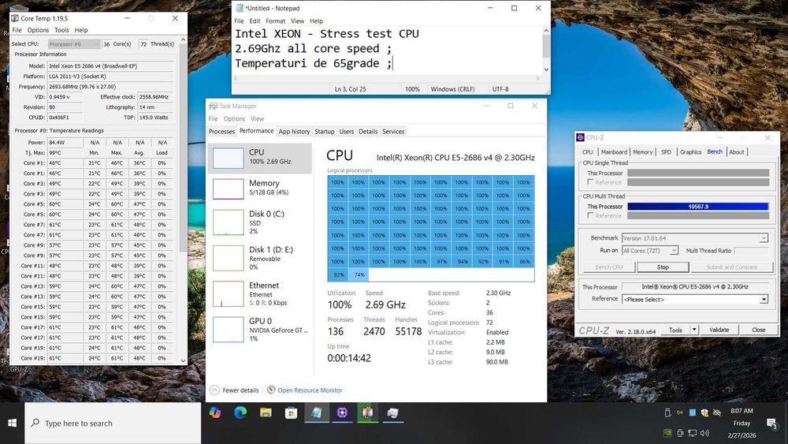The height and width of the screenshot is (444, 788).
Task: Open the volume speaker tray icon
Action: click(704, 432)
